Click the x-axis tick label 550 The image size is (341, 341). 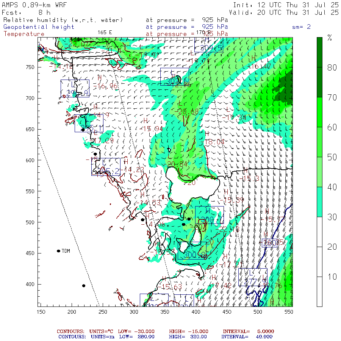point(289,312)
